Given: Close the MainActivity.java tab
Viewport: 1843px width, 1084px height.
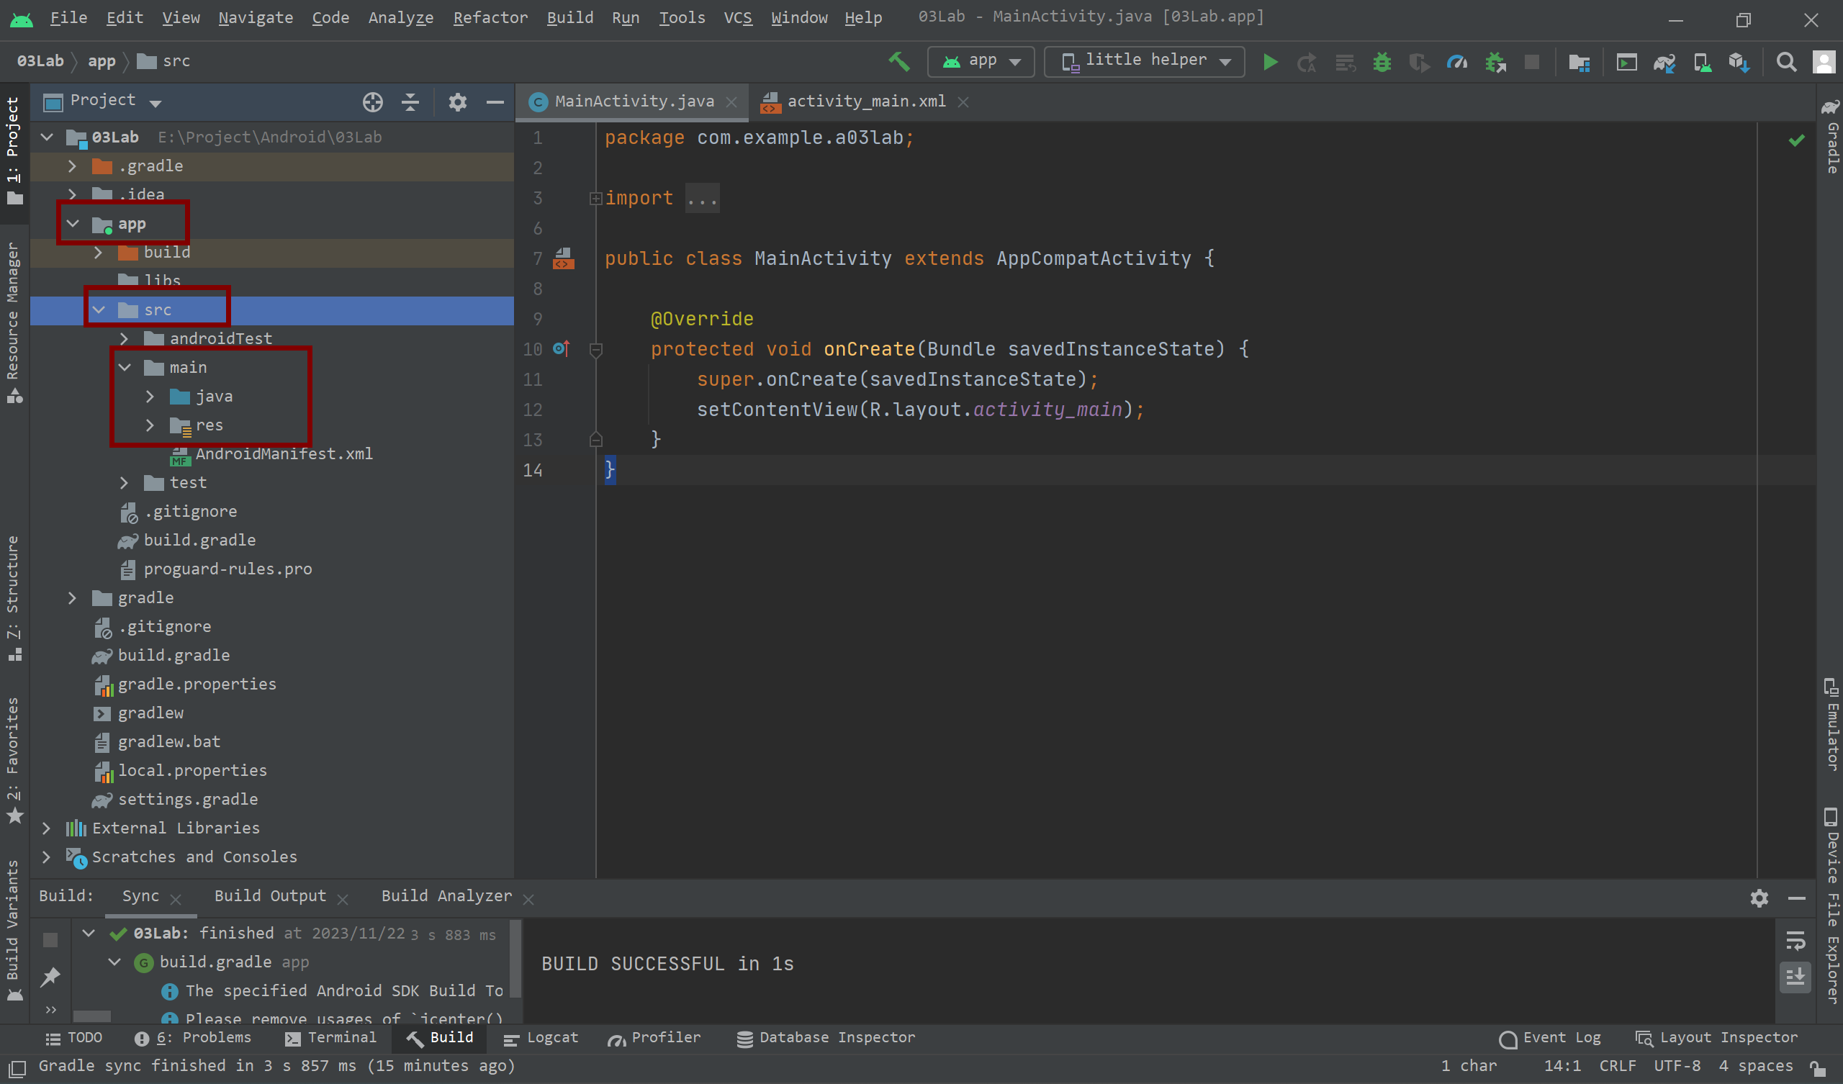Looking at the screenshot, I should (x=731, y=102).
